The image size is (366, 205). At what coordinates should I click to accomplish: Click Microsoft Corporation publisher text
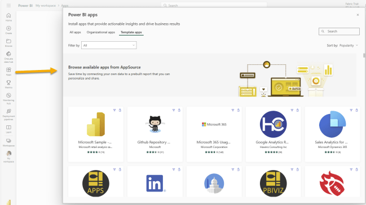[x=214, y=147]
